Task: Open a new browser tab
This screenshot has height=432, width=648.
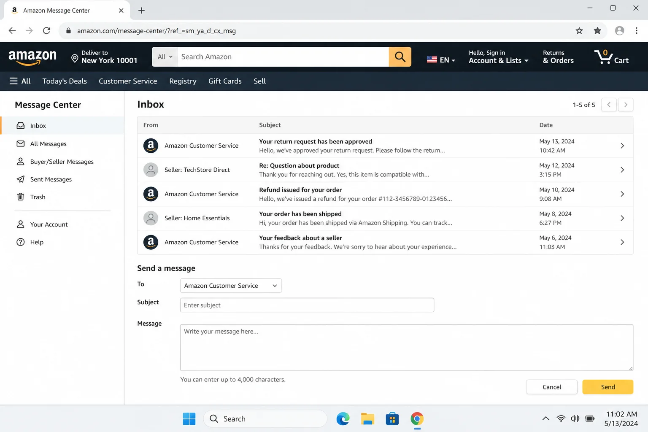Action: [141, 11]
